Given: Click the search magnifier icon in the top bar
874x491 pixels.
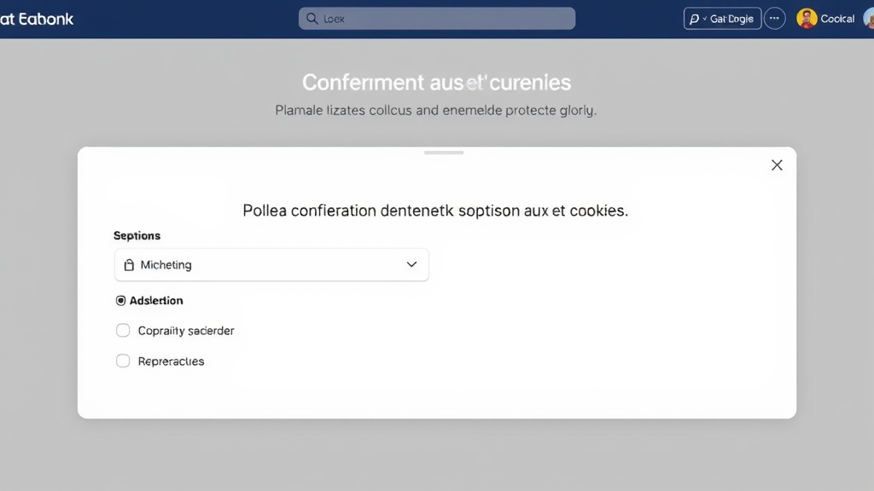Looking at the screenshot, I should [311, 17].
